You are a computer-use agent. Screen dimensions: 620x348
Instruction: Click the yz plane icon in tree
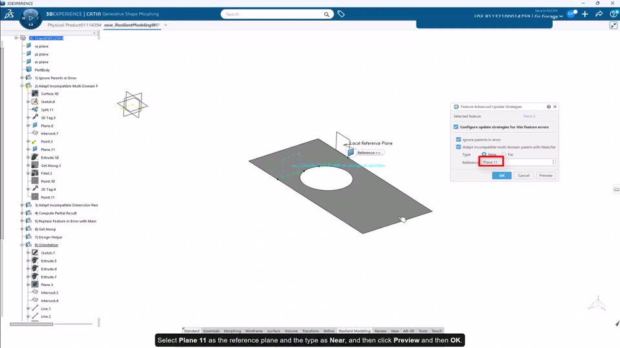pyautogui.click(x=29, y=53)
